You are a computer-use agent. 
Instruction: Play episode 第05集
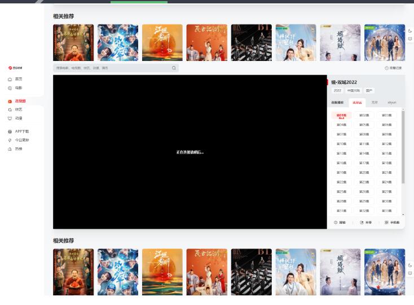[x=364, y=125]
